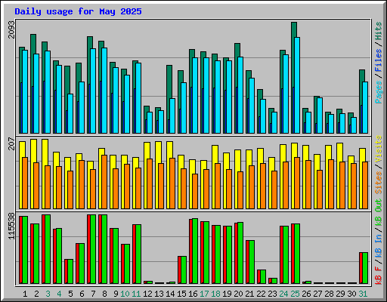
Task: Click the green kB Out bar for day 22
Action: [263, 276]
